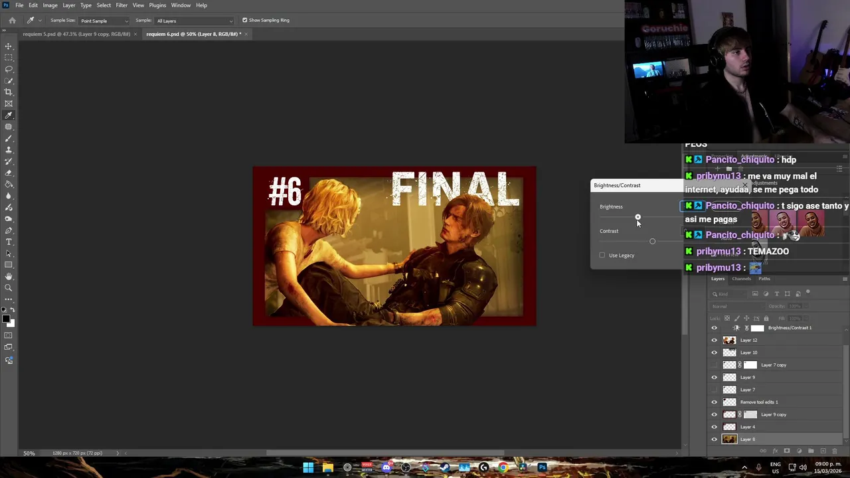Screen dimensions: 850x478
Task: Select the Rectangular Marquee tool
Action: click(x=9, y=58)
